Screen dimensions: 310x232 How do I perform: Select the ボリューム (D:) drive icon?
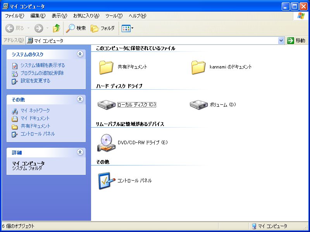[199, 104]
